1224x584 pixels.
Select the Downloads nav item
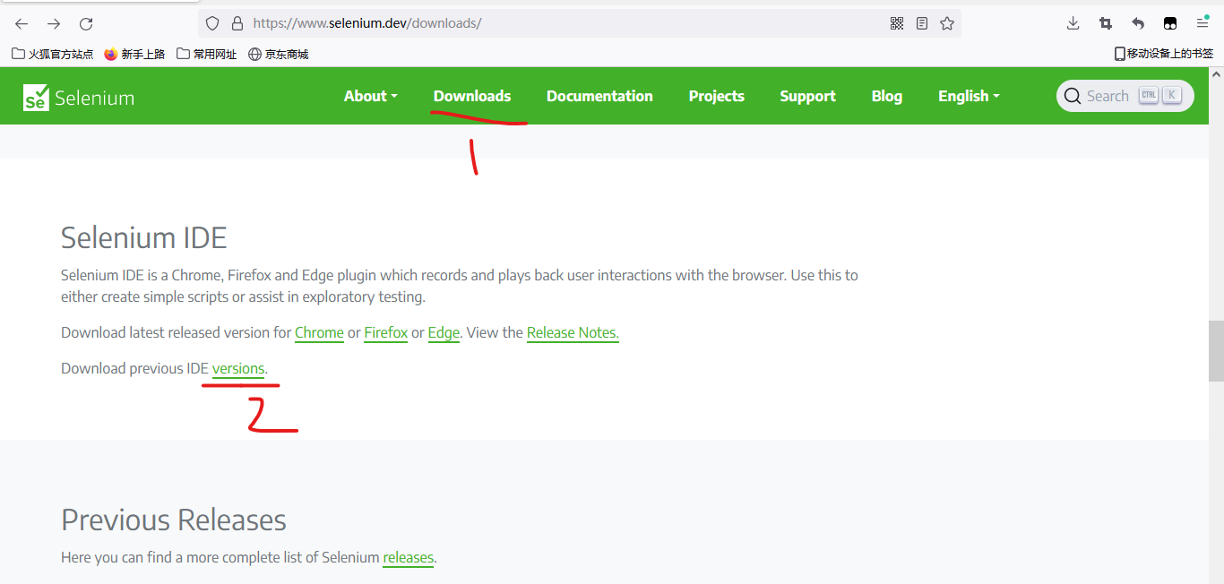(472, 96)
